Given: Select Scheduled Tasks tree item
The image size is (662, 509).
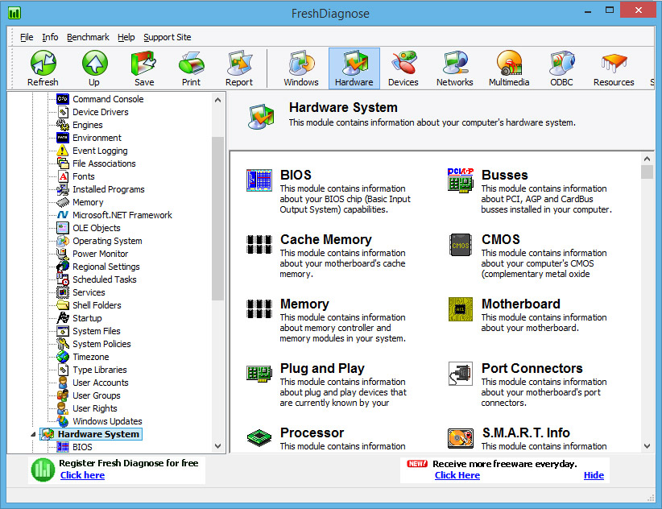Looking at the screenshot, I should click(x=104, y=279).
